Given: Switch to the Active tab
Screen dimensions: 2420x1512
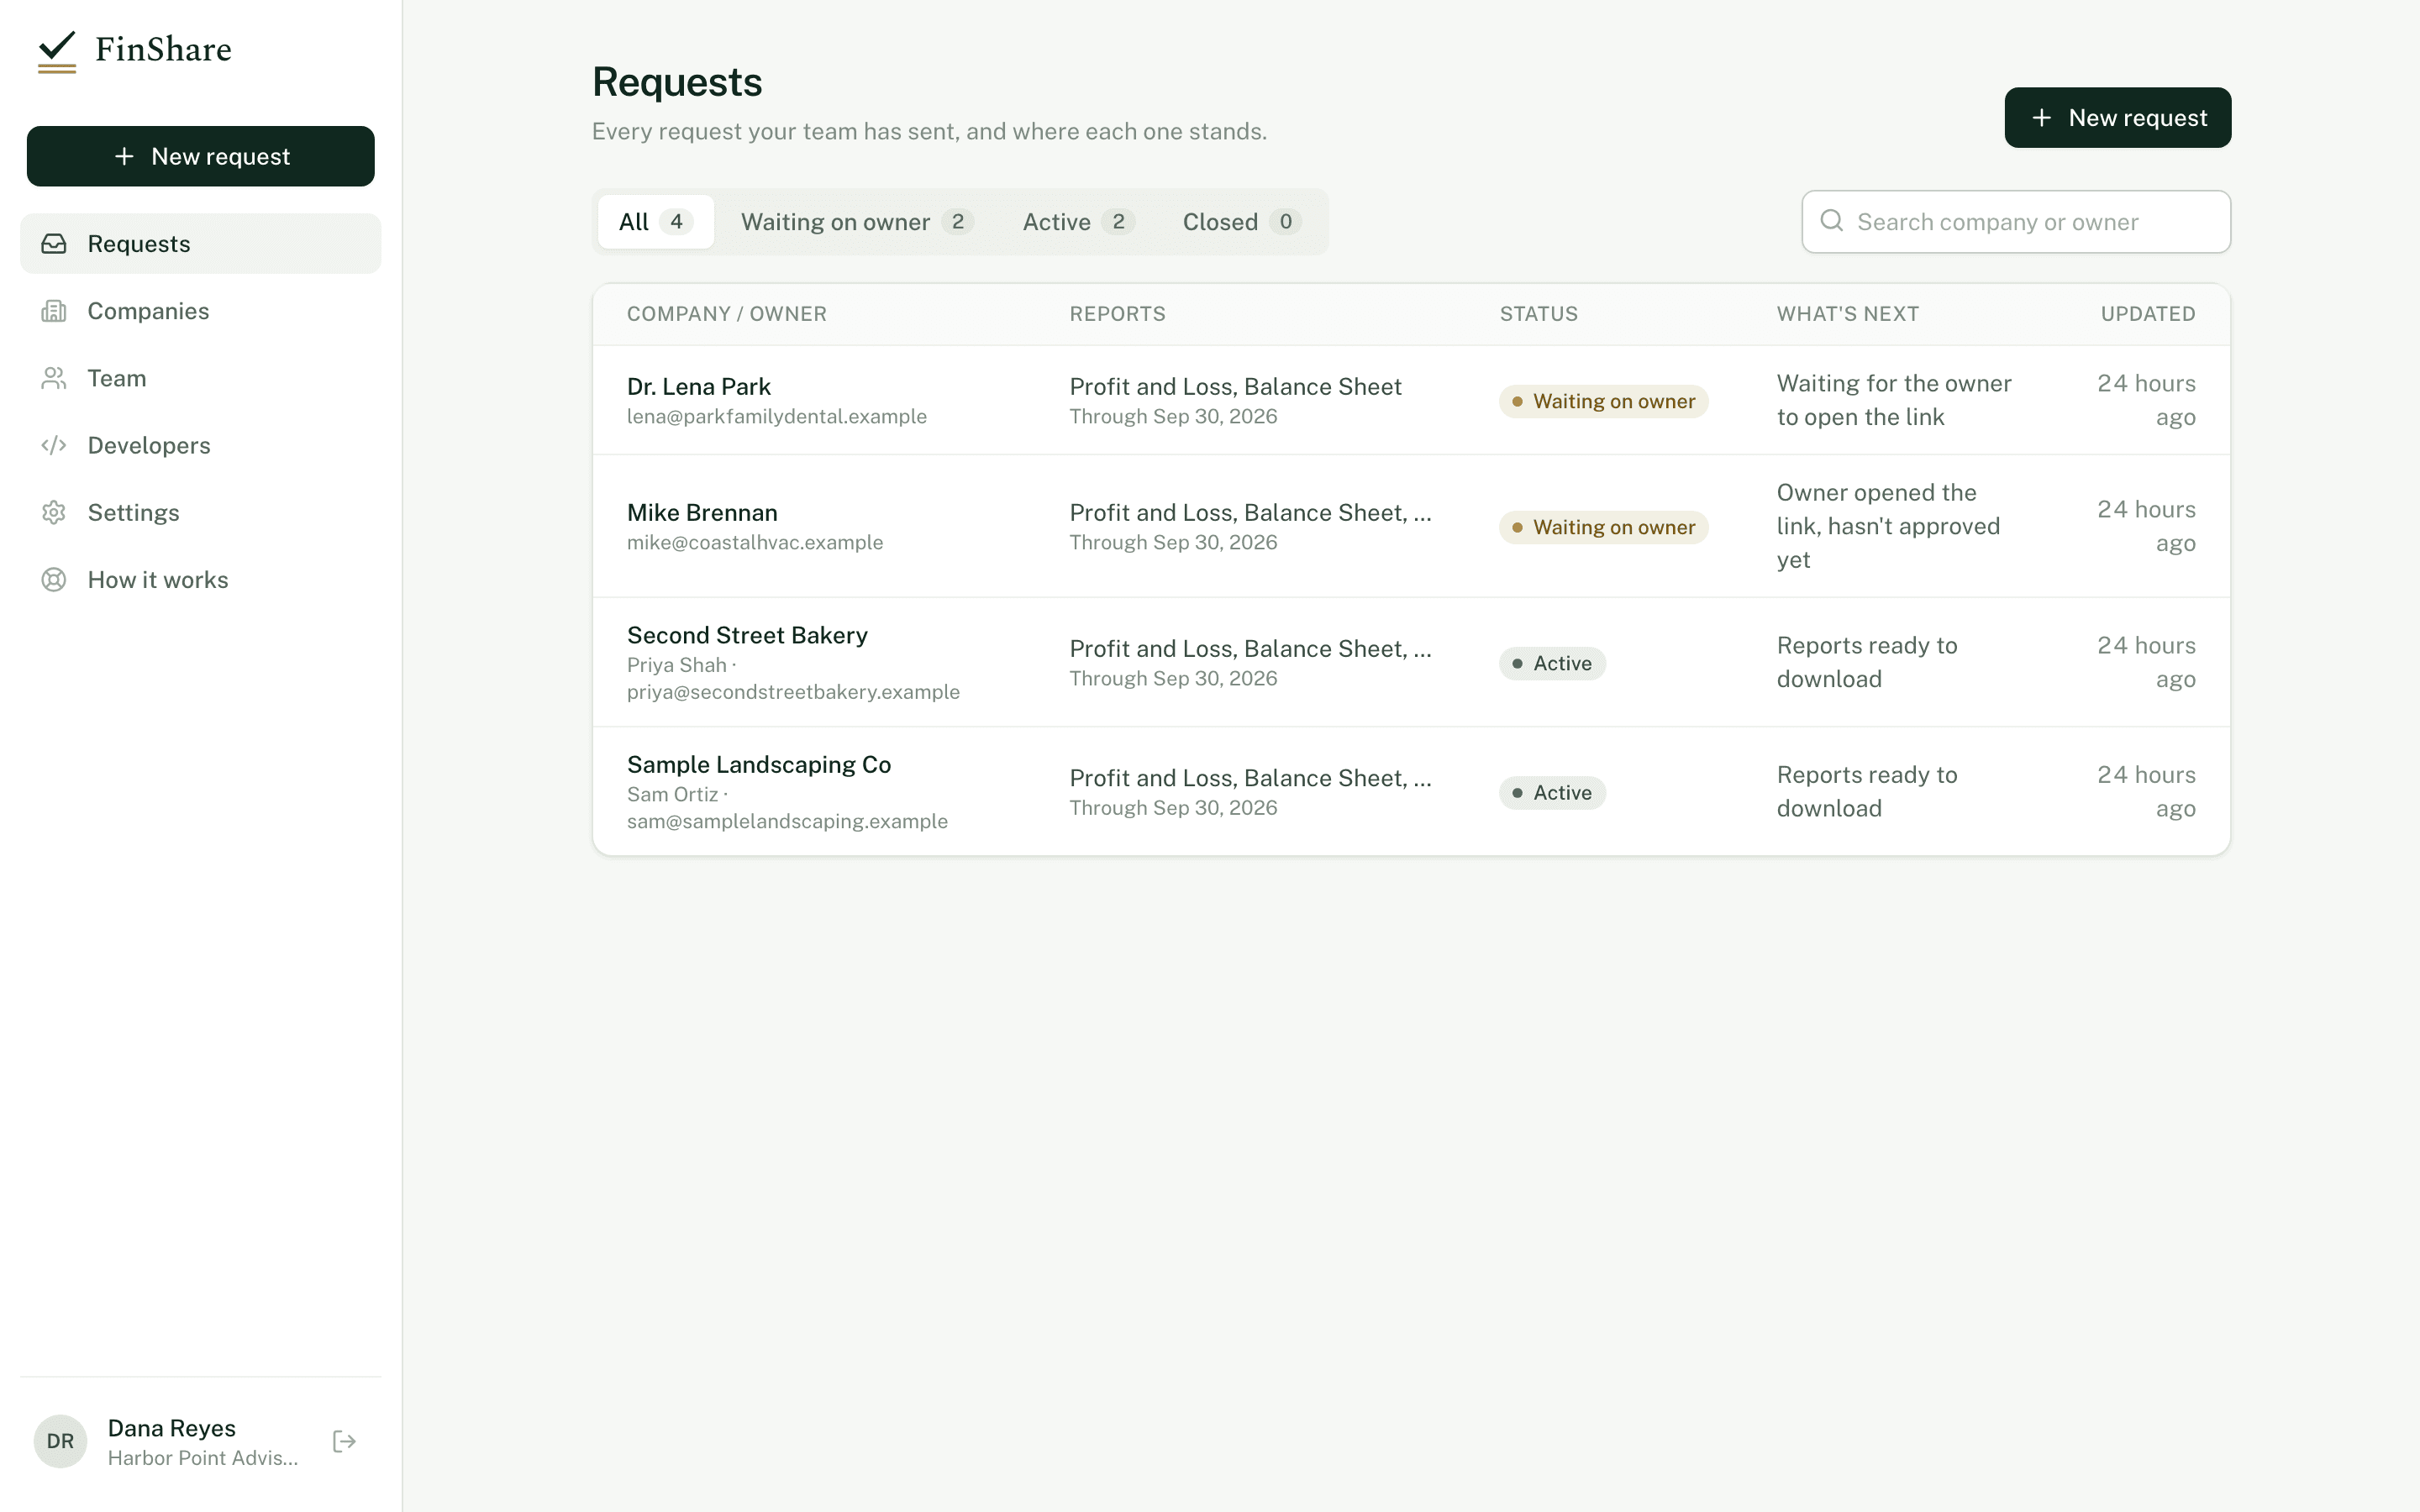Looking at the screenshot, I should click(1077, 222).
